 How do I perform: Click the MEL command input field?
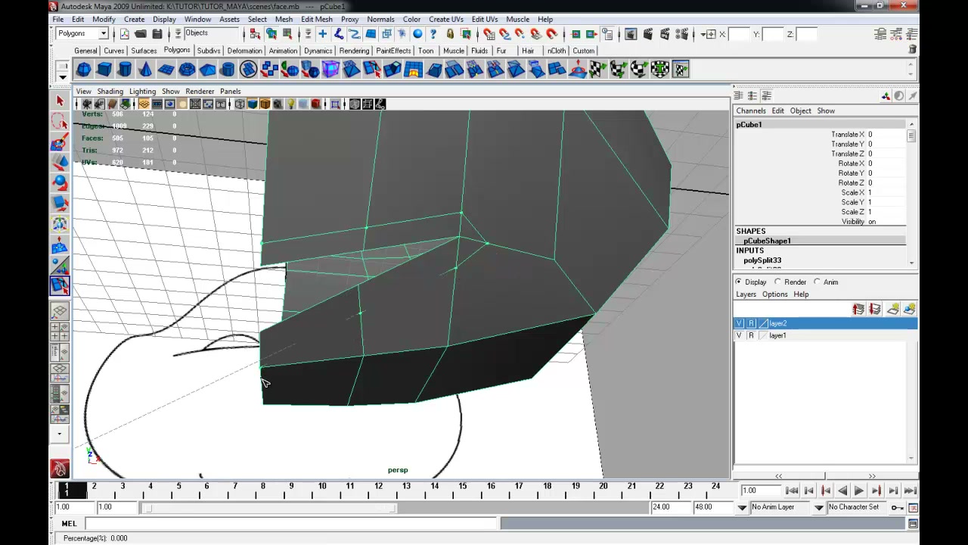tap(291, 523)
